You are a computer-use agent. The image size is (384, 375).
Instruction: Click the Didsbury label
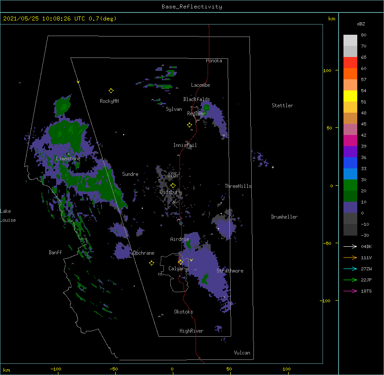tap(171, 192)
